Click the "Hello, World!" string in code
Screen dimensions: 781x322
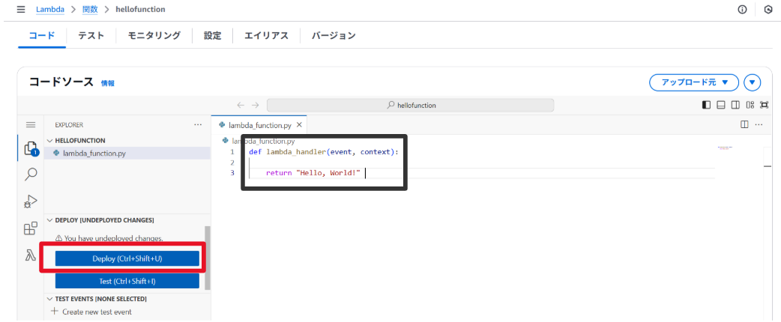pyautogui.click(x=328, y=173)
